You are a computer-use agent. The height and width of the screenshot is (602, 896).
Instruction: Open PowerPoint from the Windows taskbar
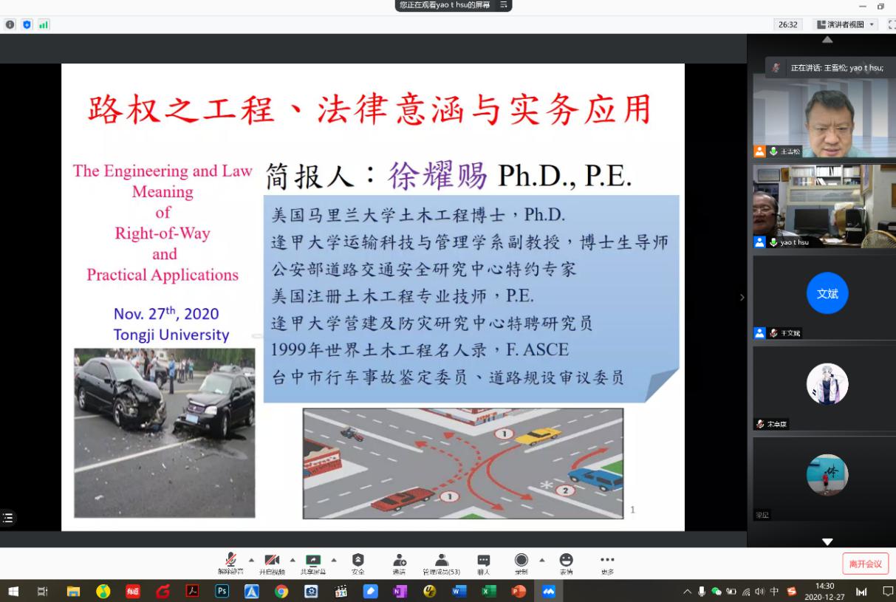519,591
